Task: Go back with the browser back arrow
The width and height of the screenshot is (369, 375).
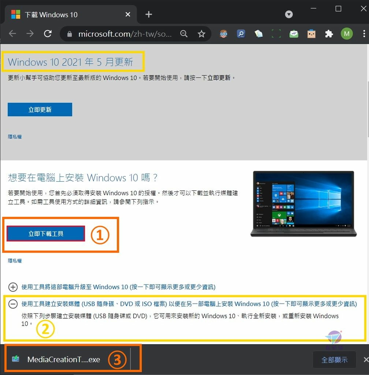Action: (12, 34)
